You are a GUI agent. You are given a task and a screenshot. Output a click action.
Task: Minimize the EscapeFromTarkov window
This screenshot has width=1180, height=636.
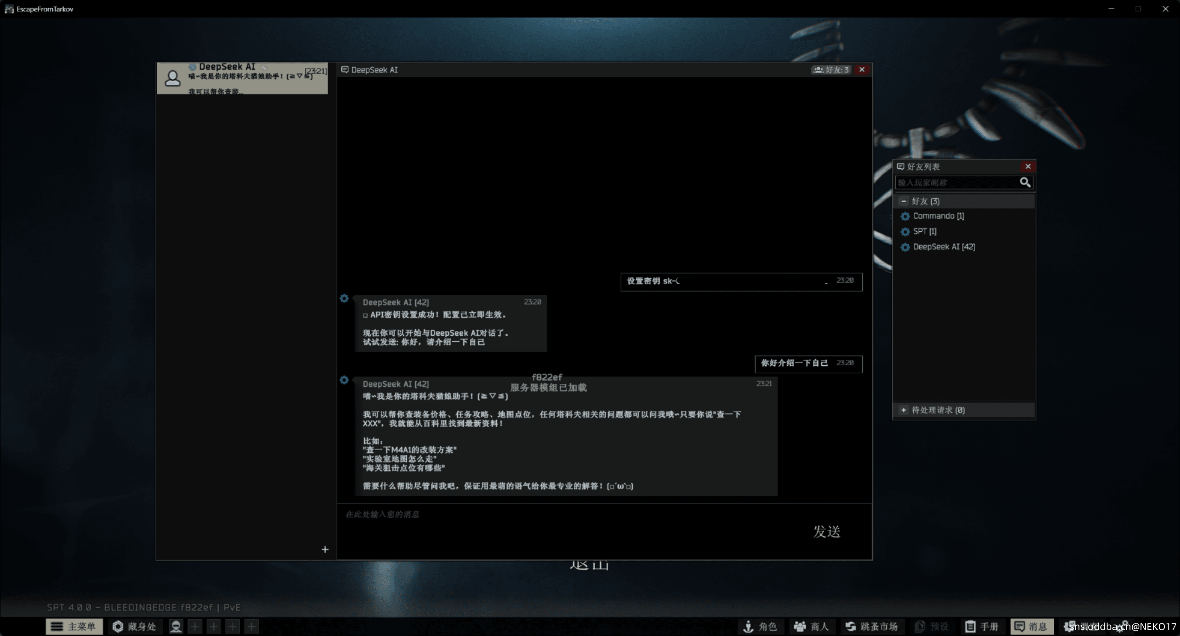pos(1111,8)
